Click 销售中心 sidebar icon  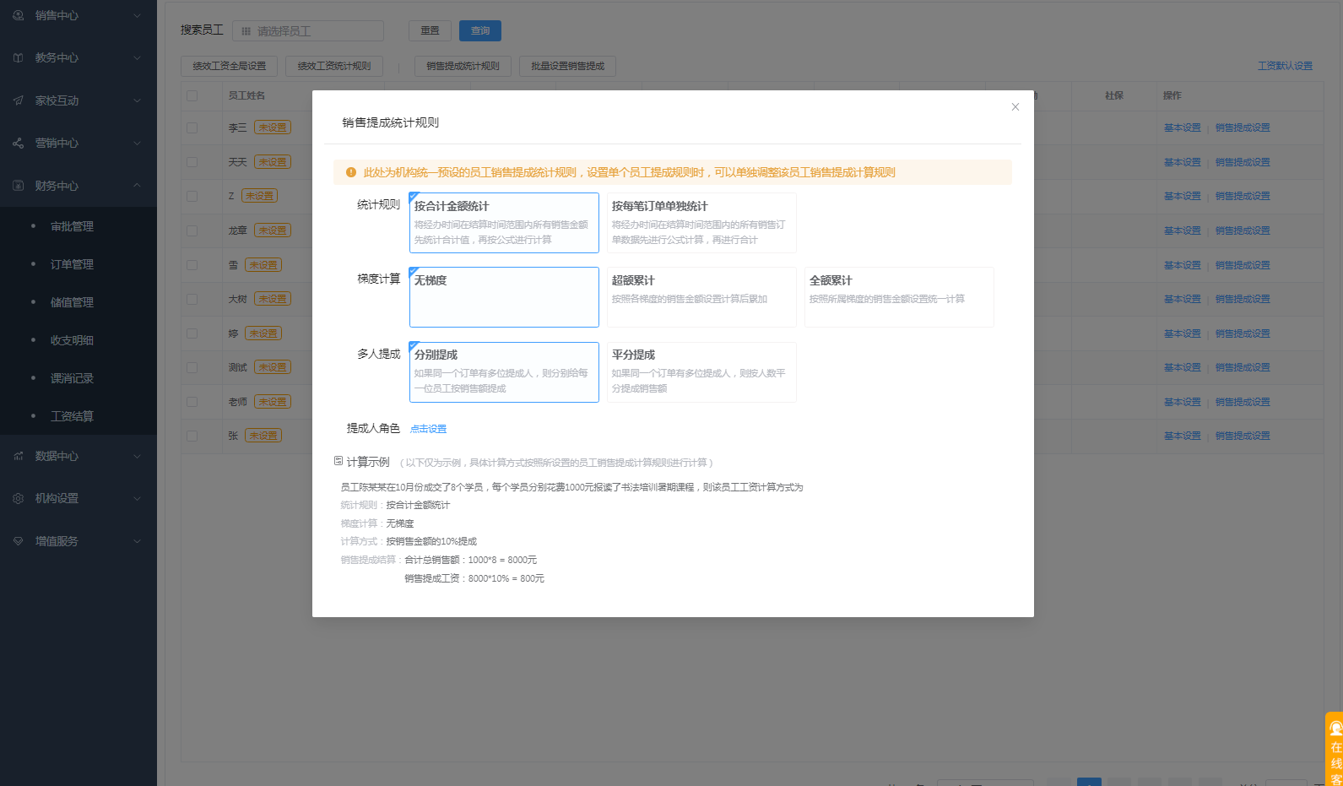(x=19, y=15)
